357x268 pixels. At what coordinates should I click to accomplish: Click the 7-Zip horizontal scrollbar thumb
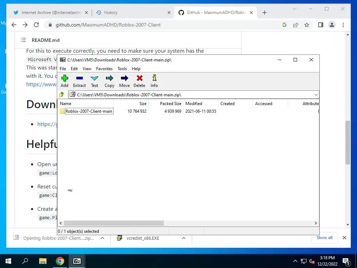(x=114, y=223)
